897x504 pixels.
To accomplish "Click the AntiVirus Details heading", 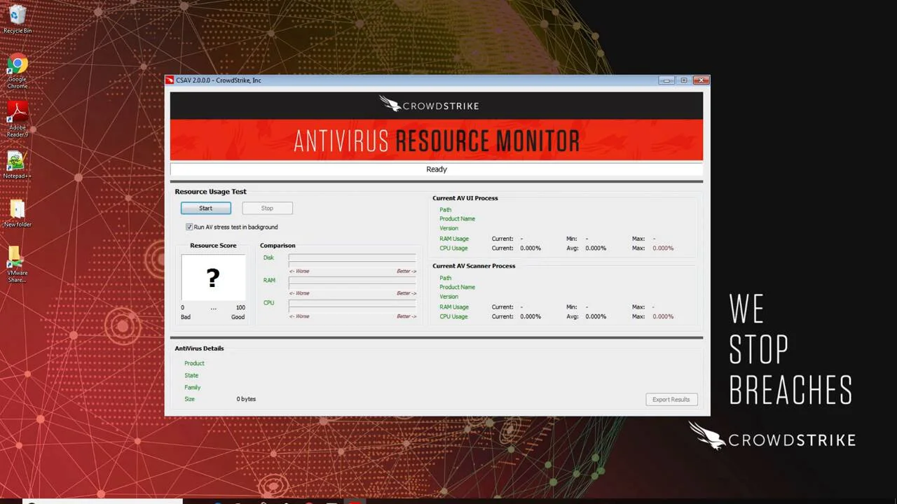I will (x=199, y=349).
